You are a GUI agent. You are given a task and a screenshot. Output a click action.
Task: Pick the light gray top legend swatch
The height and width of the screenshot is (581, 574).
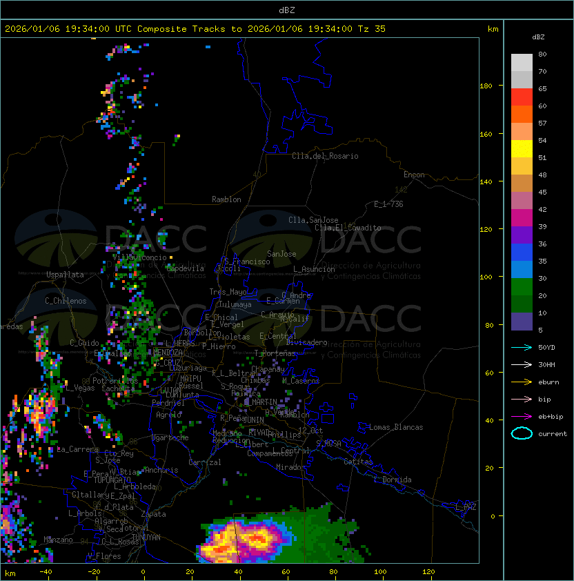pos(522,62)
